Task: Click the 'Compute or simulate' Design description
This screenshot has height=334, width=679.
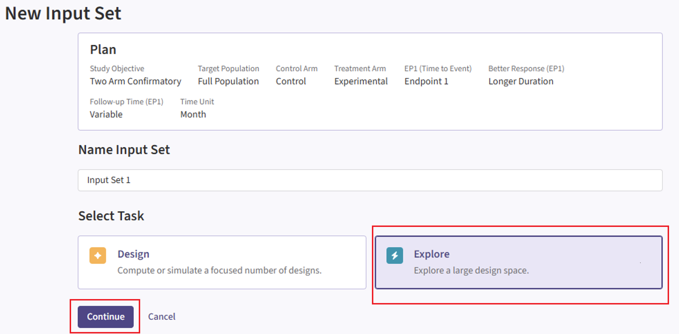Action: 219,270
